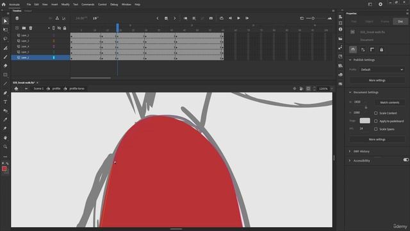Select the Selection arrow tool
This screenshot has width=410, height=231.
click(5, 21)
